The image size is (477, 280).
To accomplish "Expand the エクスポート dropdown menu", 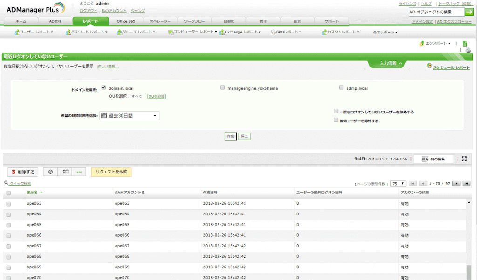I will (x=435, y=43).
